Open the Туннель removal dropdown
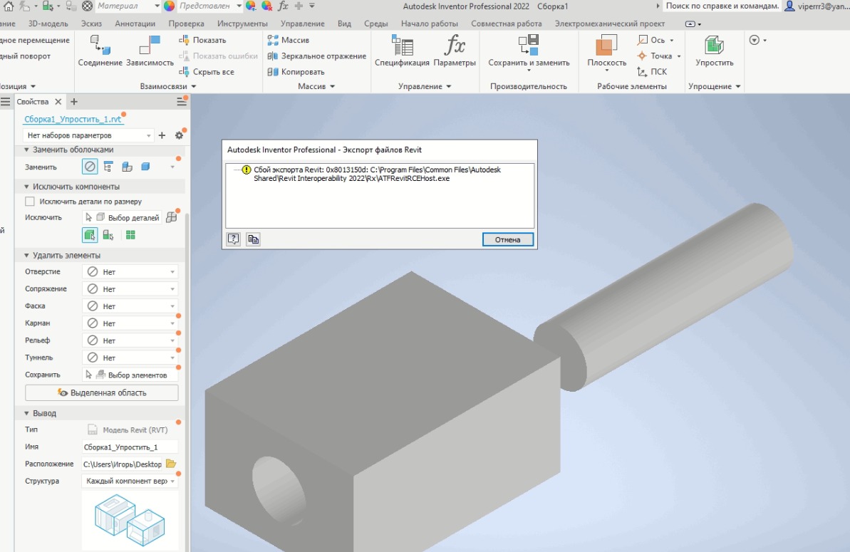 click(x=130, y=358)
